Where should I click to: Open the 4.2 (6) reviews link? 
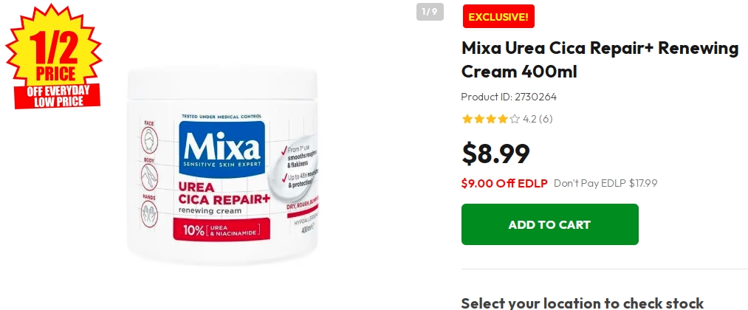(x=538, y=120)
